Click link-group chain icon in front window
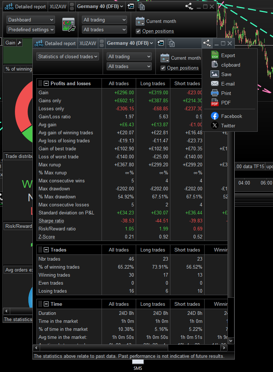The height and width of the screenshot is (372, 273). coord(102,43)
